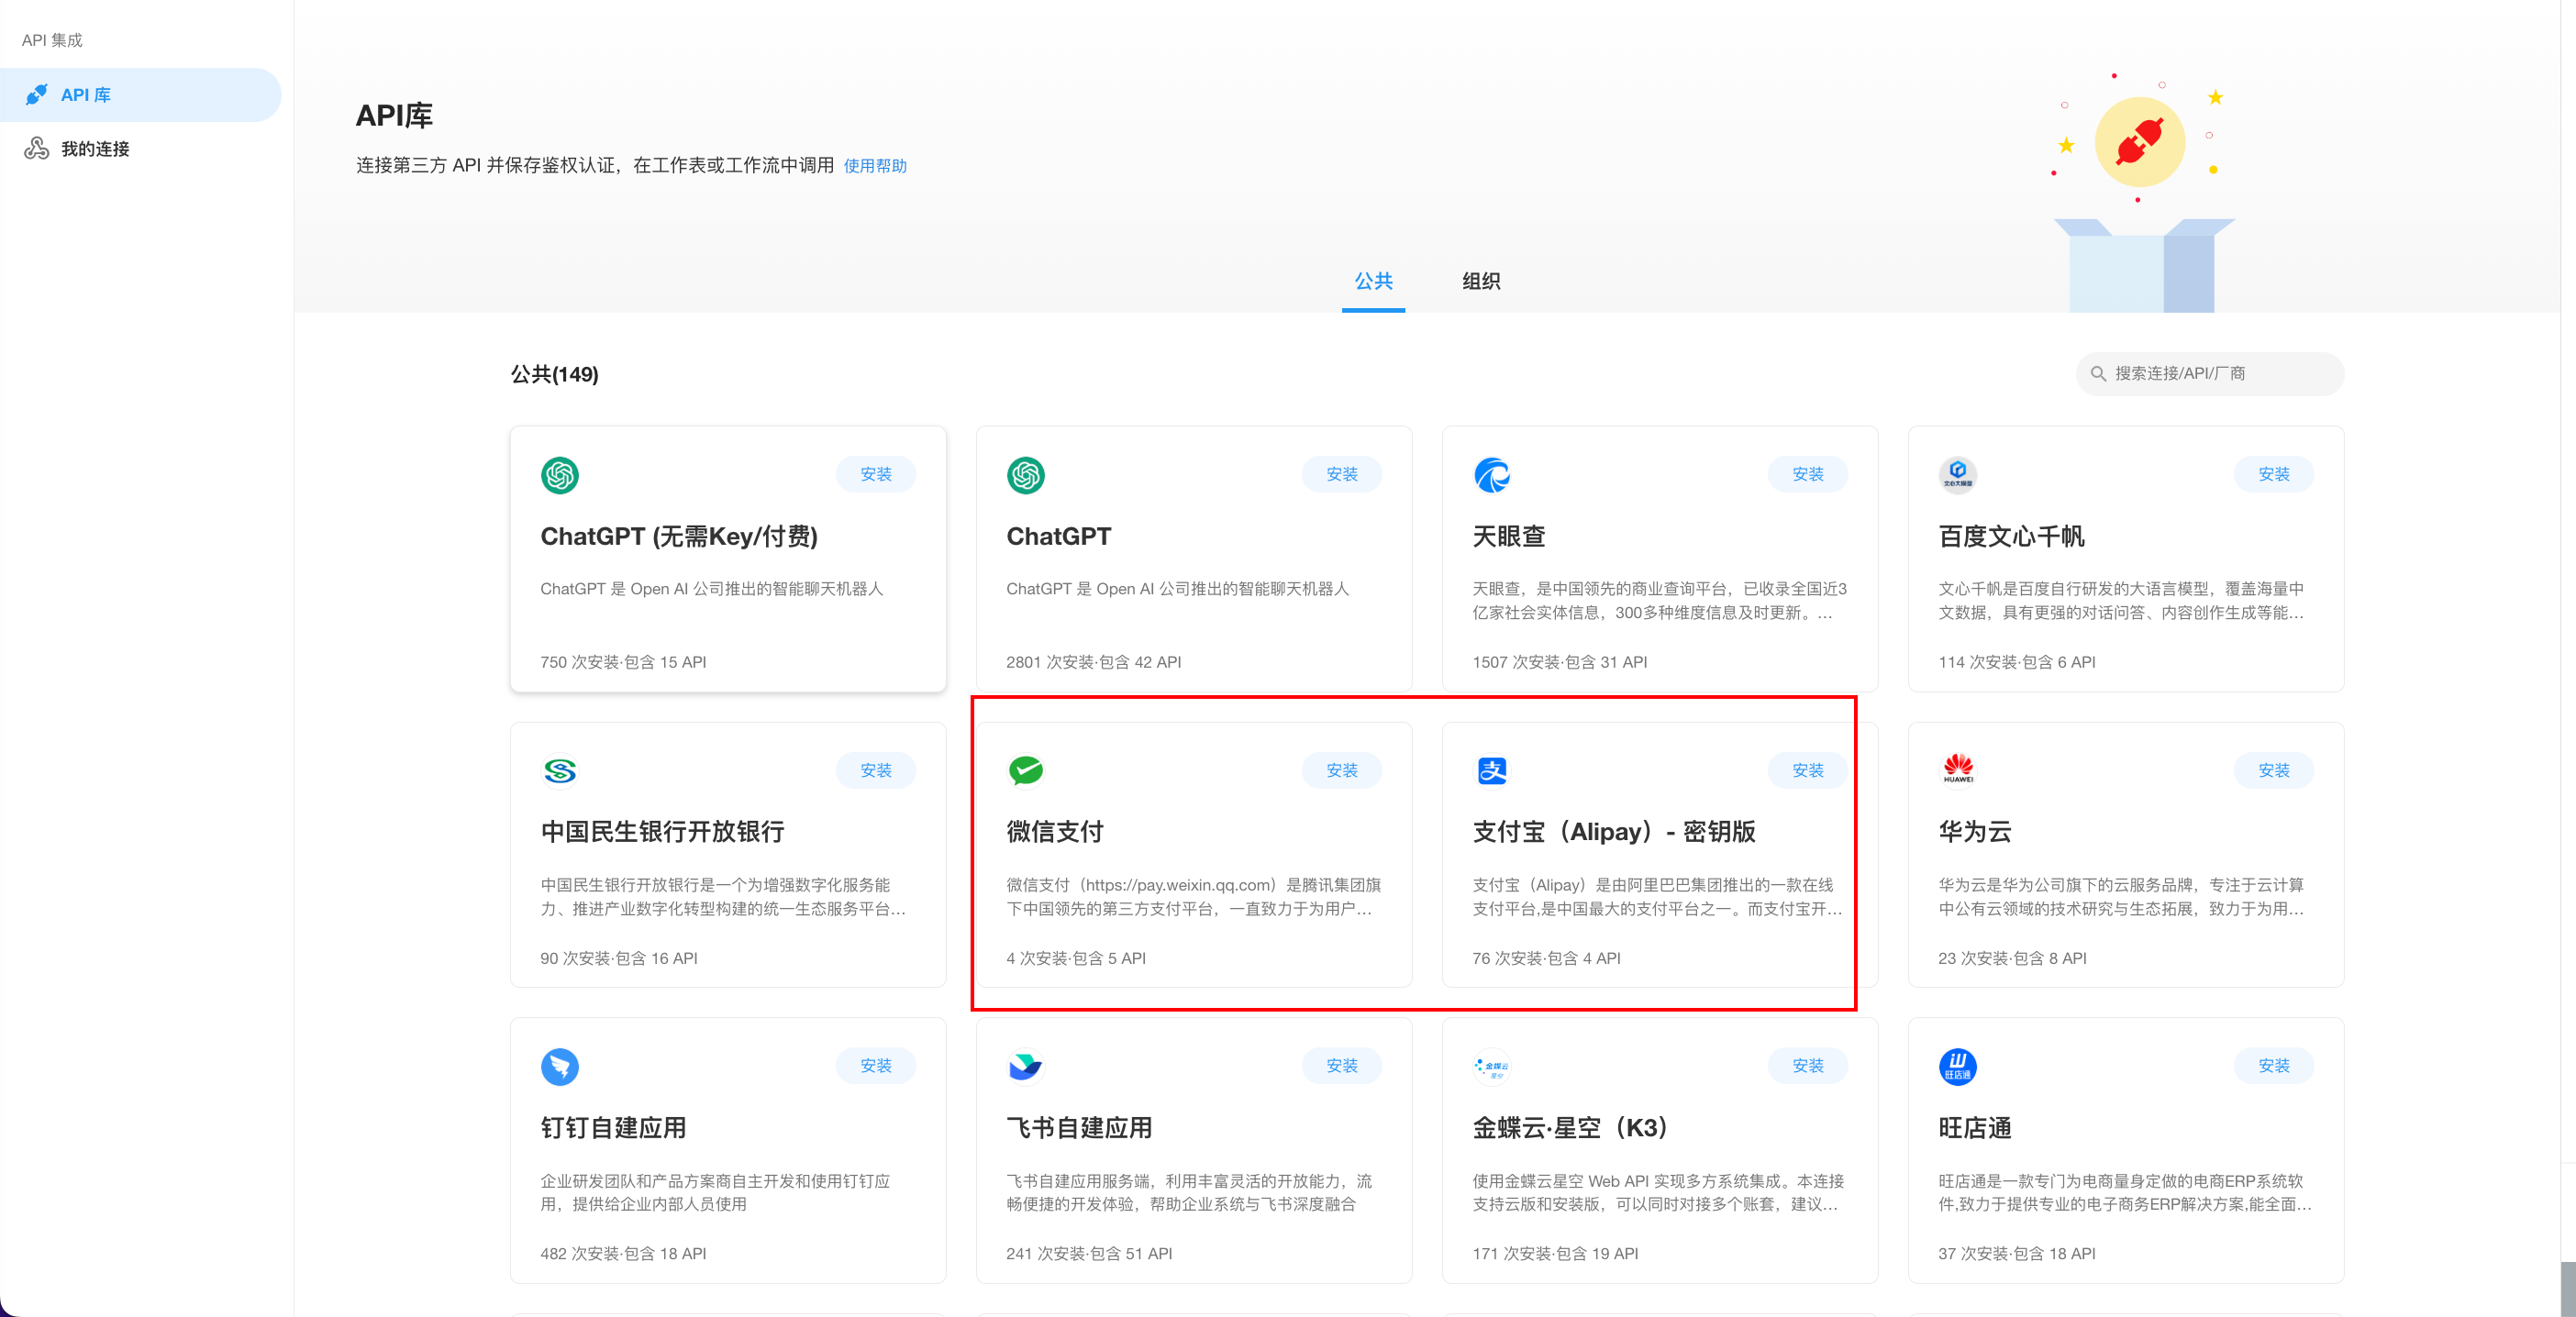This screenshot has width=2576, height=1317.
Task: Install the 微信支付 connector
Action: 1341,770
